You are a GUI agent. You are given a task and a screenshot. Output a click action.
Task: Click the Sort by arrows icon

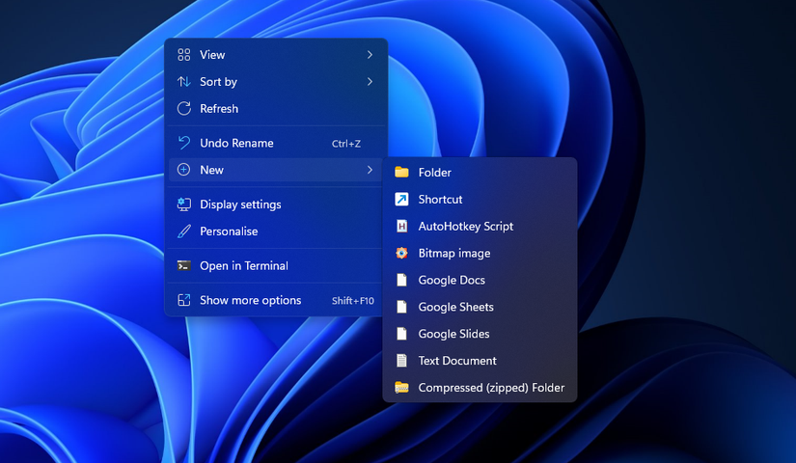point(183,82)
